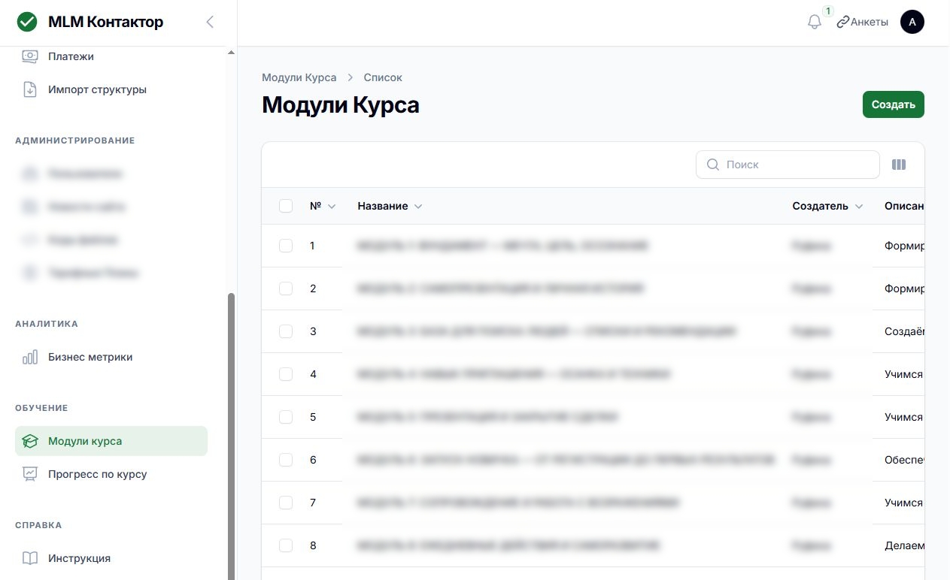Click description starting Обеспеч in row 6
The width and height of the screenshot is (950, 580).
904,460
